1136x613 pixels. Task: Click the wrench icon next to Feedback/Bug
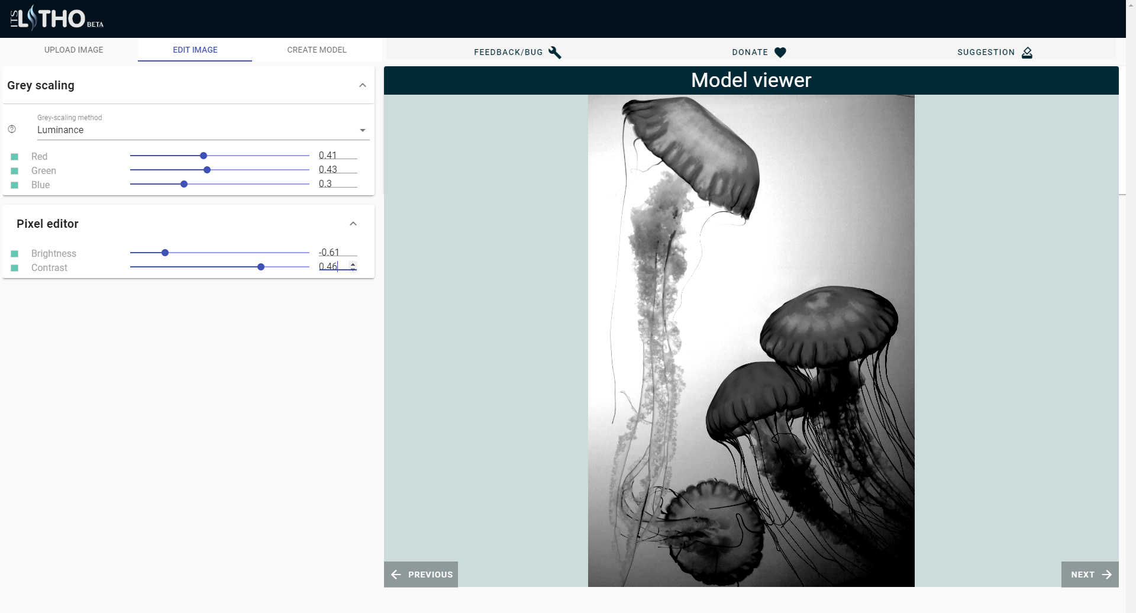point(555,52)
